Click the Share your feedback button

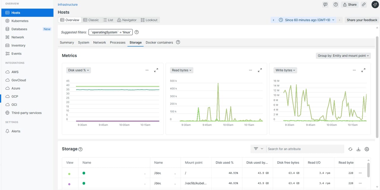(x=362, y=20)
